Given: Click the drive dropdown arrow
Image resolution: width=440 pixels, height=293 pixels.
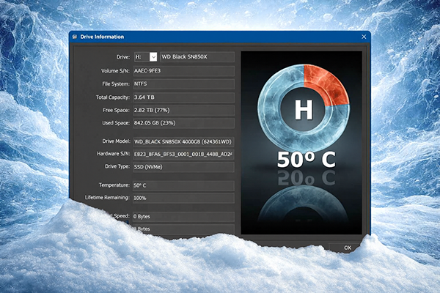Looking at the screenshot, I should pyautogui.click(x=153, y=57).
